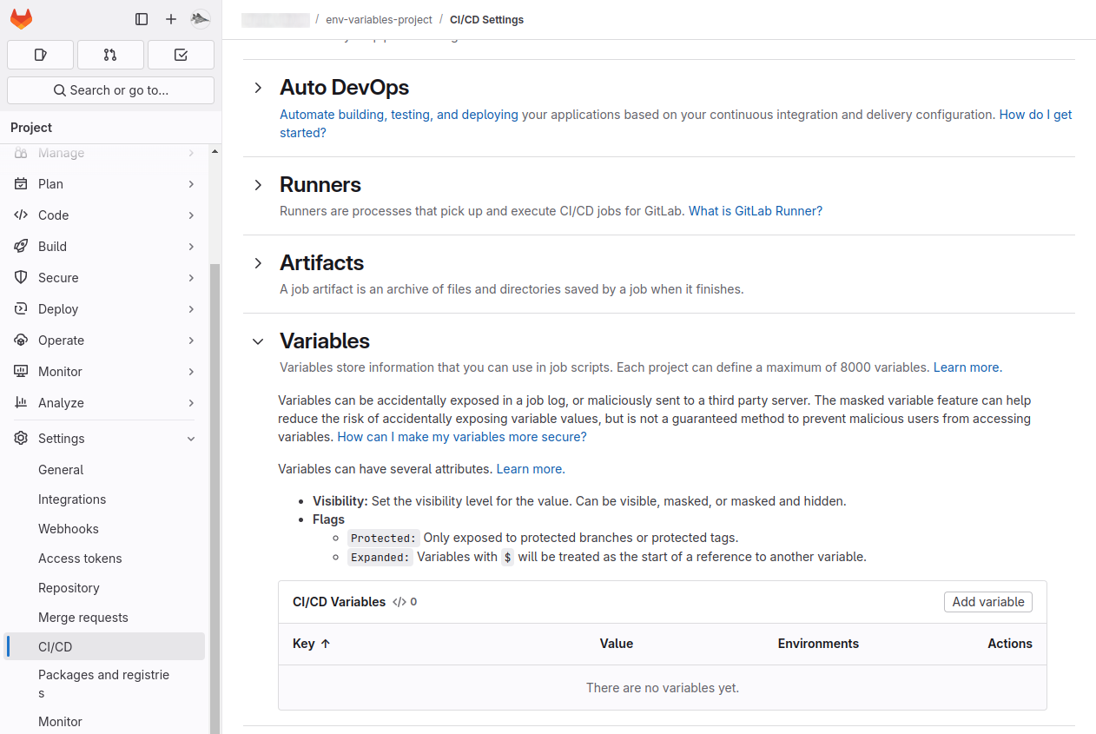Click the Operate cloud icon
This screenshot has width=1096, height=734.
[x=21, y=341]
